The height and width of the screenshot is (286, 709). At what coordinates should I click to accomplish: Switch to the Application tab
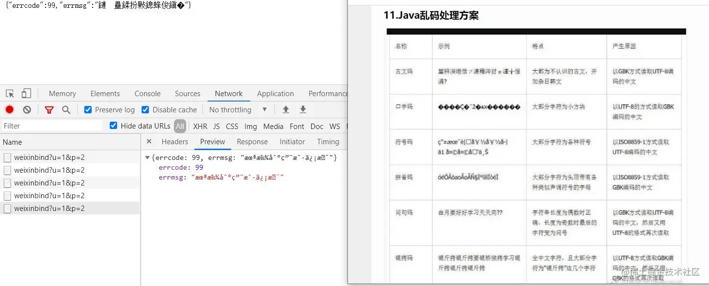(x=275, y=93)
